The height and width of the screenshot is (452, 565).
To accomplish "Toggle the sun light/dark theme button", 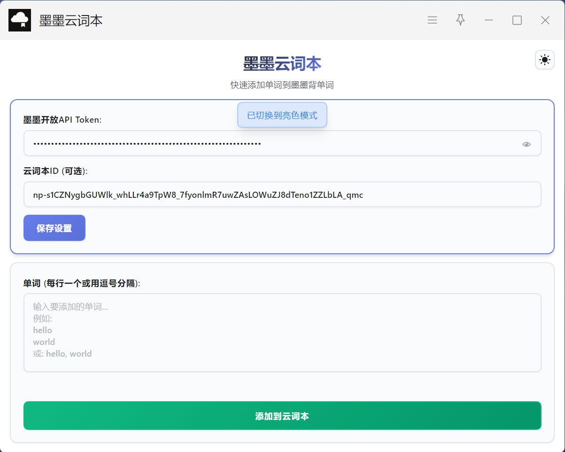I will [x=545, y=60].
